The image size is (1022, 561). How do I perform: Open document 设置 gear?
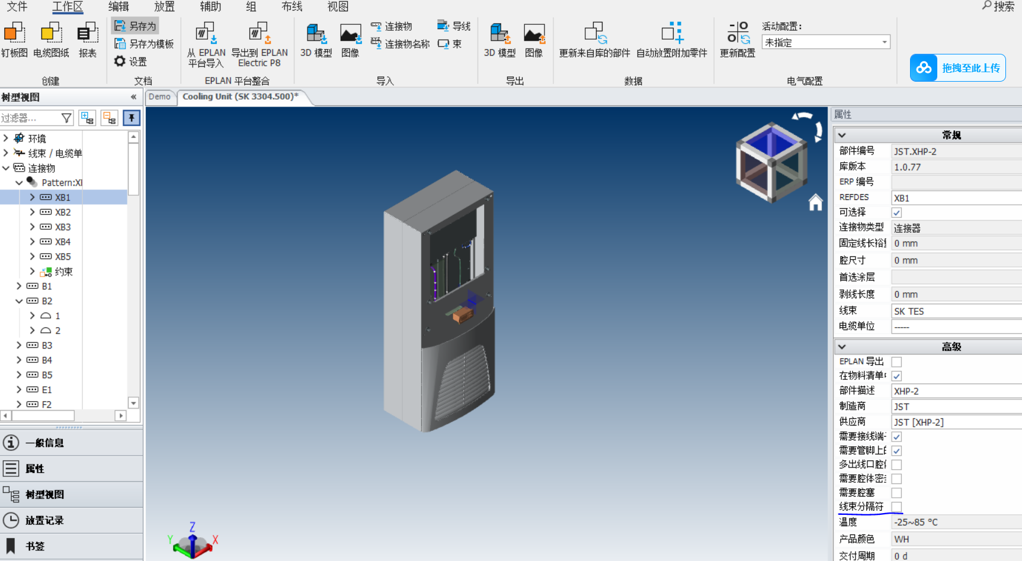pos(130,61)
